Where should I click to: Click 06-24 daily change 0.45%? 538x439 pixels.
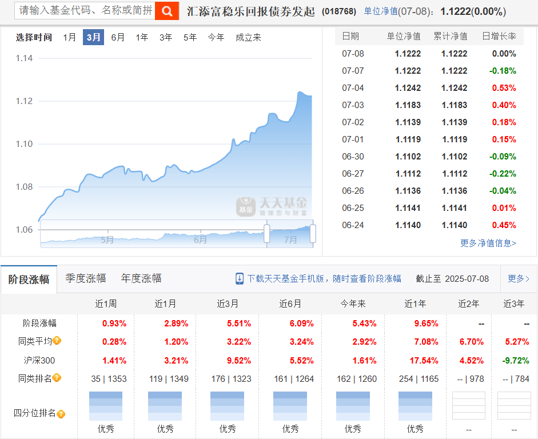504,225
